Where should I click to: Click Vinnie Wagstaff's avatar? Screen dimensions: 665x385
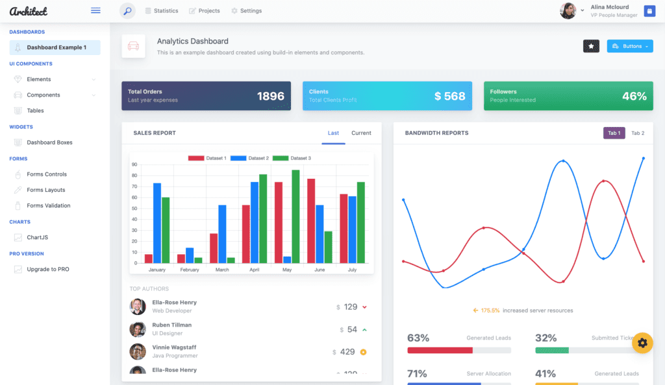point(138,351)
